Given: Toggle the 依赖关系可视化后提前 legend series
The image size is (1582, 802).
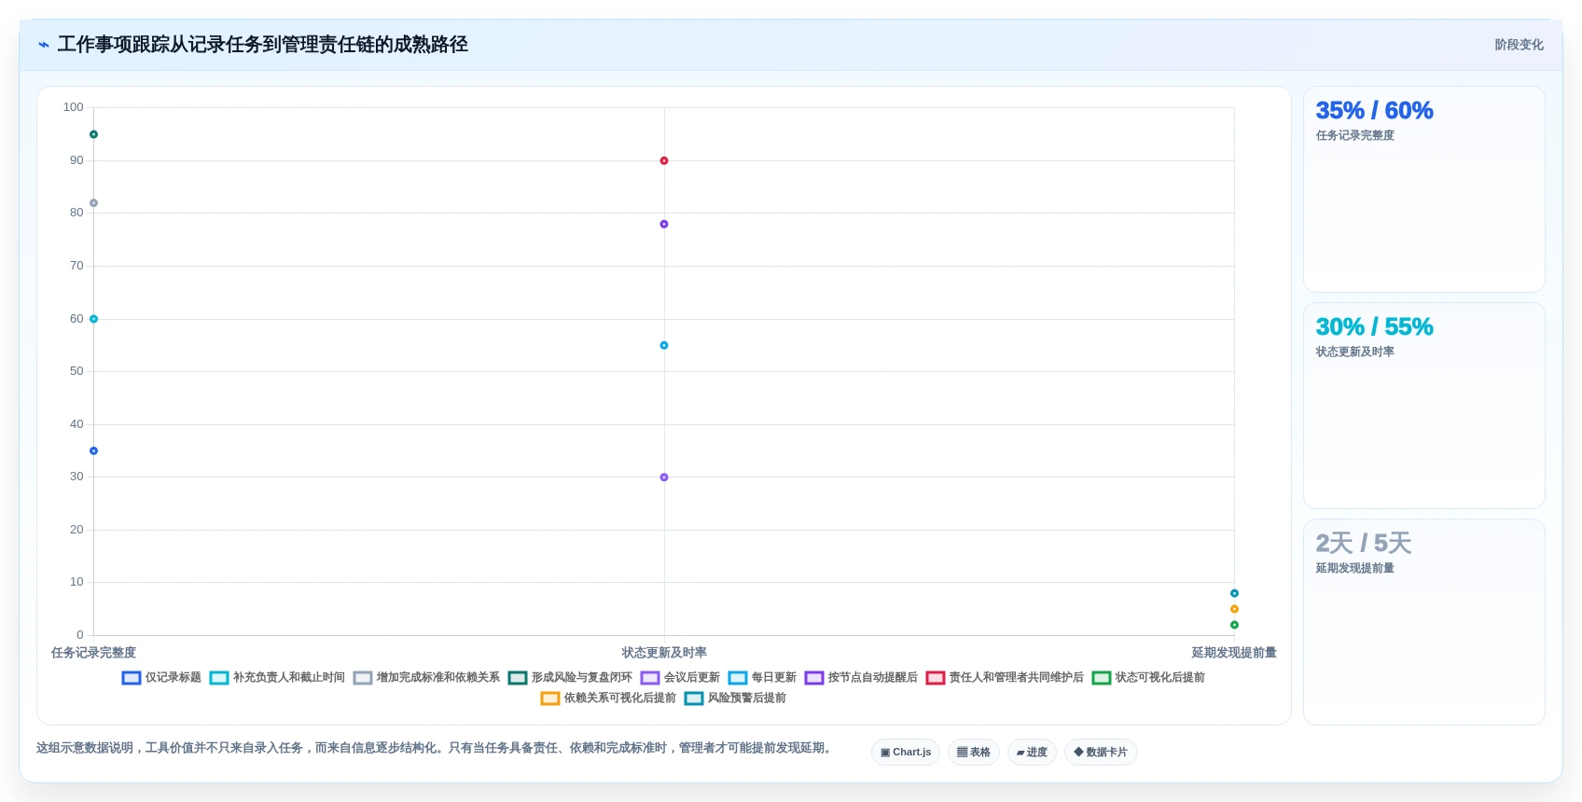Looking at the screenshot, I should 608,698.
